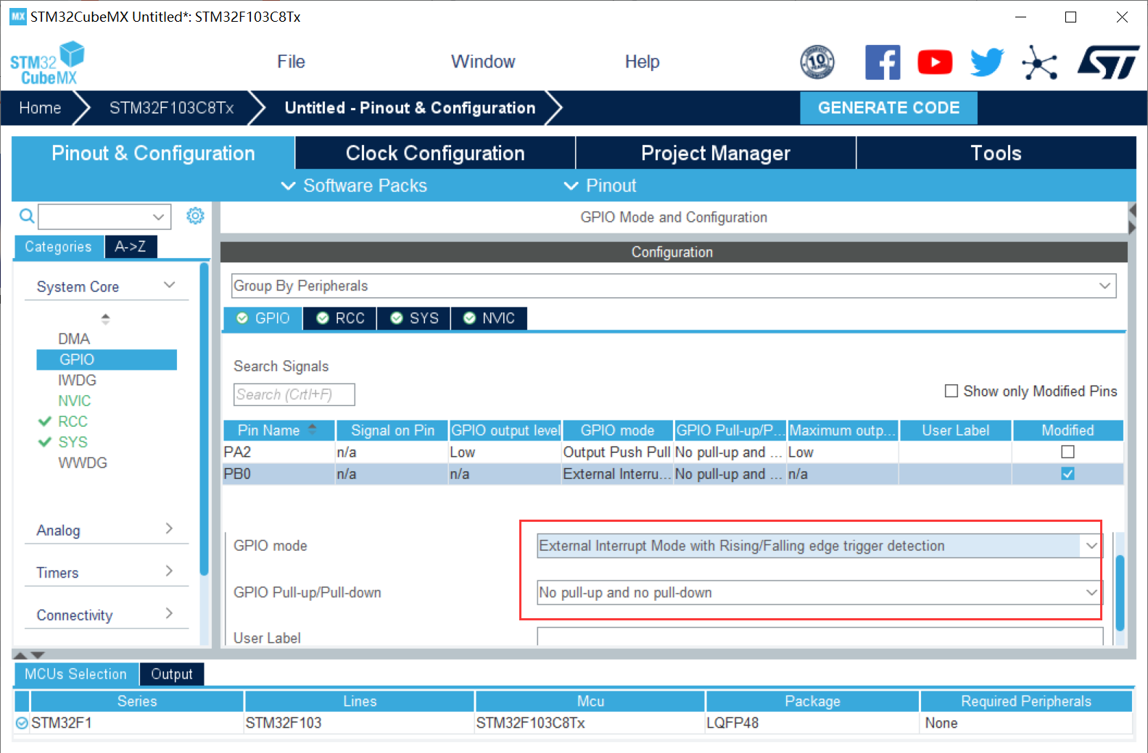The image size is (1148, 753).
Task: Go to Home breadcrumb
Action: [40, 108]
